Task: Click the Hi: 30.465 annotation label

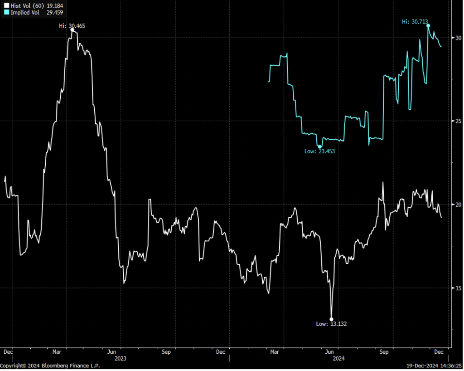Action: 72,26
